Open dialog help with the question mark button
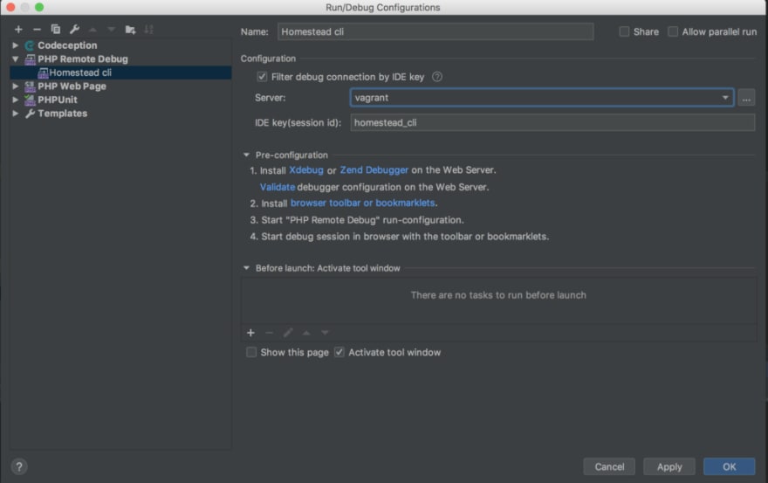768x483 pixels. point(19,466)
